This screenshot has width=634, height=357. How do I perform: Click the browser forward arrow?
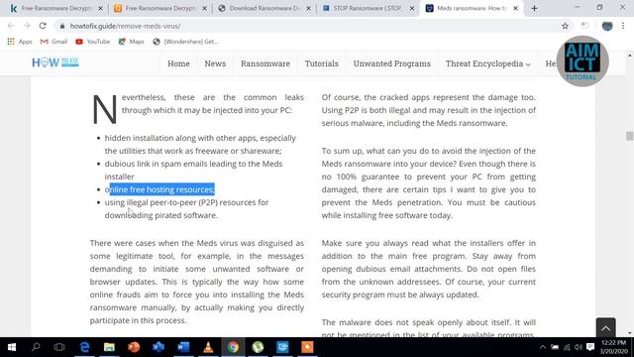(x=27, y=26)
